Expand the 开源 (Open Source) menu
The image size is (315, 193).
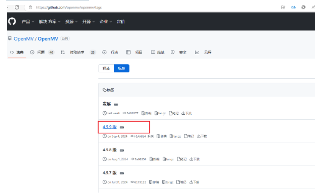(89, 22)
